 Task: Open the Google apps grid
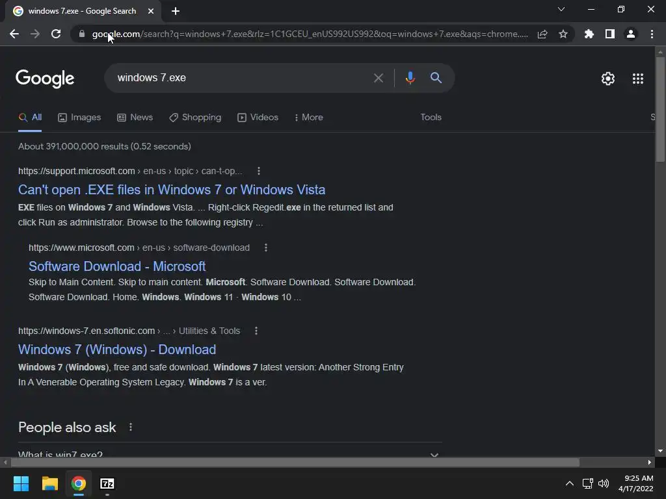638,79
